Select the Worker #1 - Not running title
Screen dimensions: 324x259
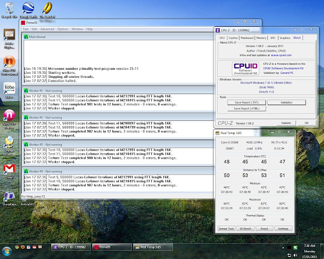coord(46,91)
